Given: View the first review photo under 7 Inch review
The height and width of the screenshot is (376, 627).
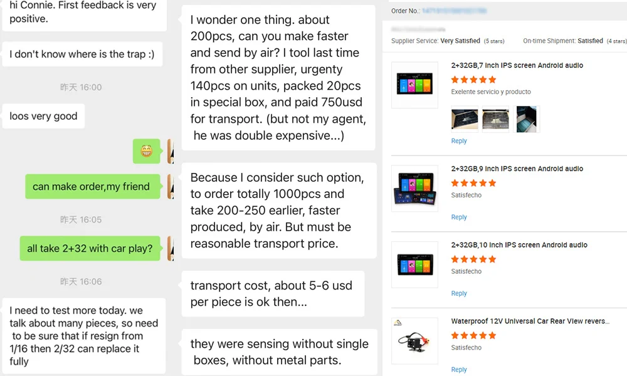Looking at the screenshot, I should pos(465,119).
